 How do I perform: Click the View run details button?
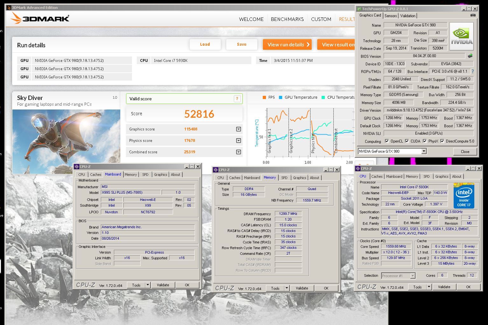coord(287,44)
